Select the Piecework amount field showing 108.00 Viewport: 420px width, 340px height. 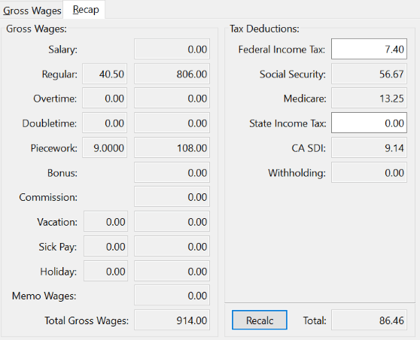(x=172, y=147)
